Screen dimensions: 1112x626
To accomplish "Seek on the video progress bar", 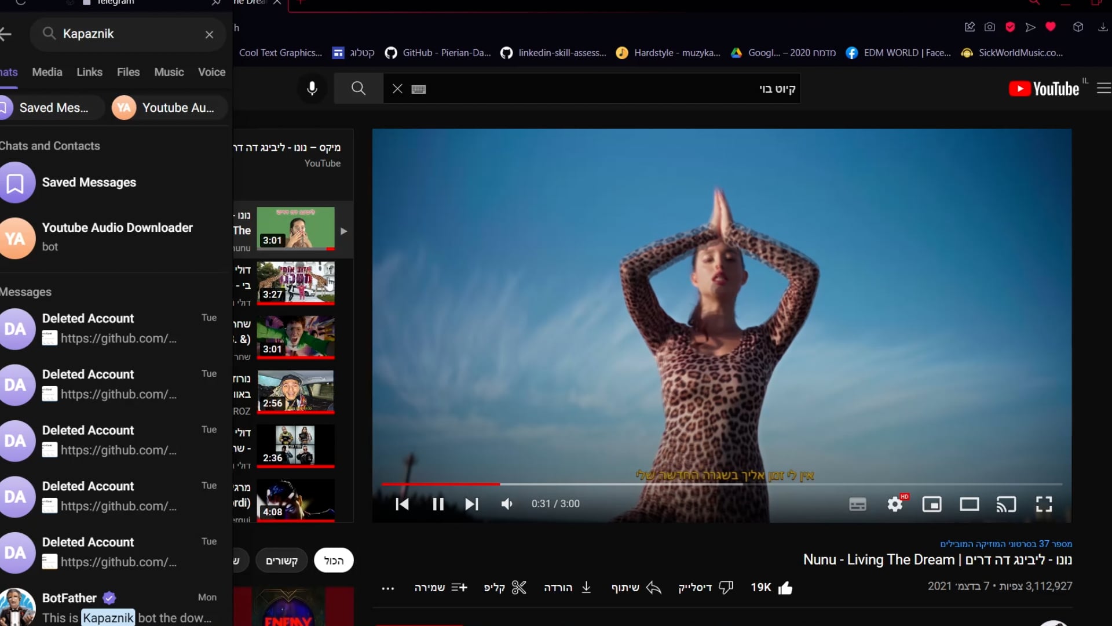I will pyautogui.click(x=722, y=484).
